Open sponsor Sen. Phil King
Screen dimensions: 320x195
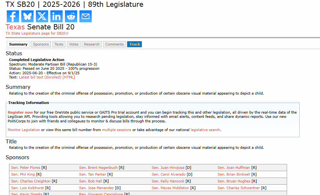23,174
